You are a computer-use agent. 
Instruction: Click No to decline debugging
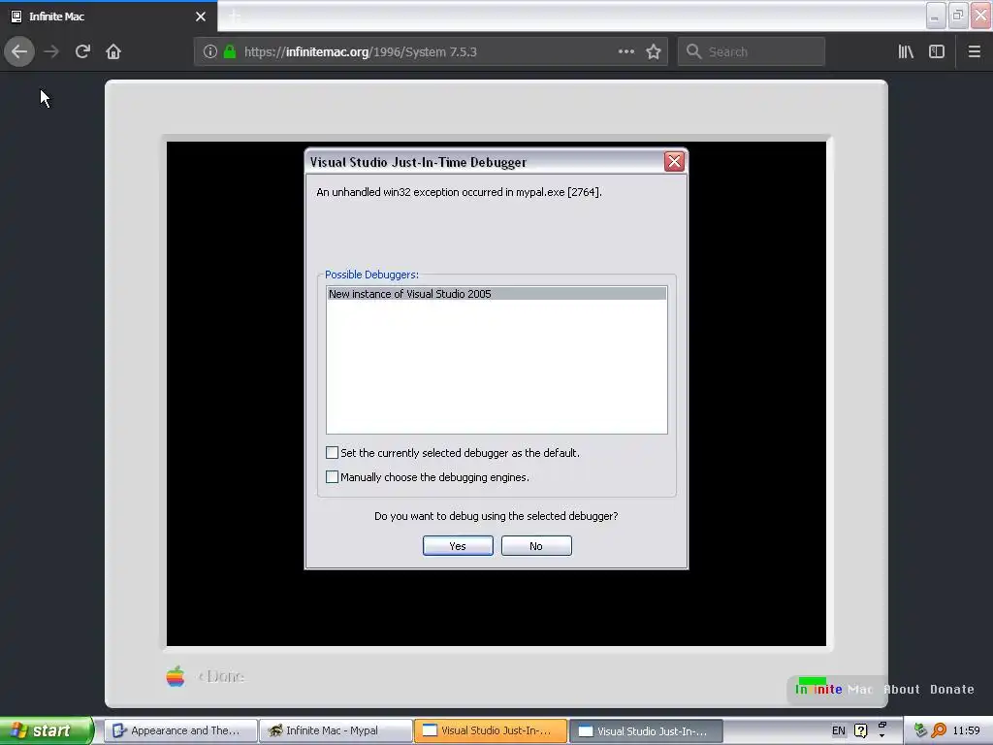point(536,546)
